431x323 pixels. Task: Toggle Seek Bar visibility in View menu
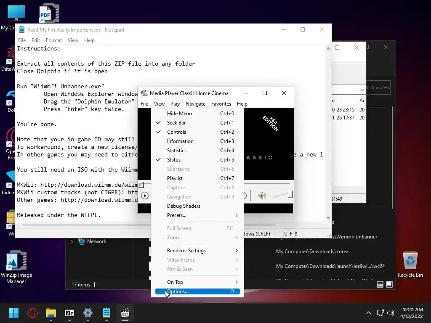[x=197, y=123]
